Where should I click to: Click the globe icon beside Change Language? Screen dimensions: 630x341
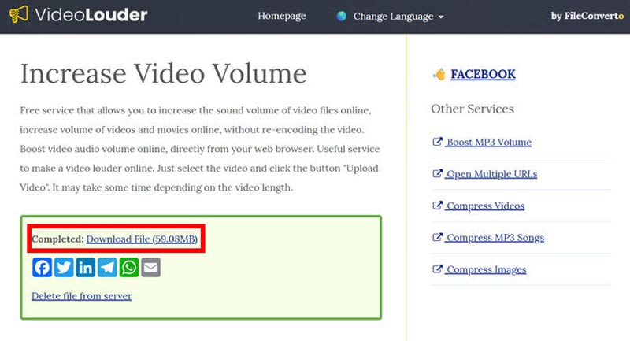pyautogui.click(x=341, y=17)
